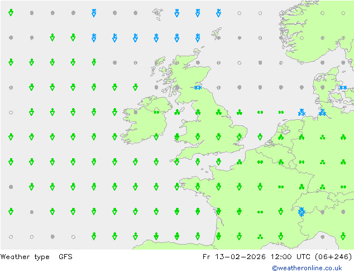The image size is (354, 273).
Task: Select the grey dot over the Scottish Highlands
Action: (177, 62)
